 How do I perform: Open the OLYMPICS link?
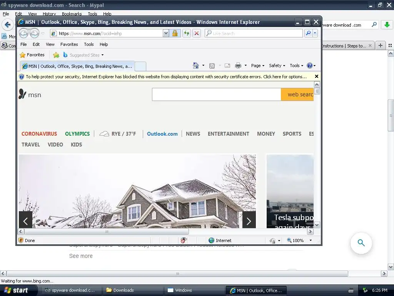(77, 134)
